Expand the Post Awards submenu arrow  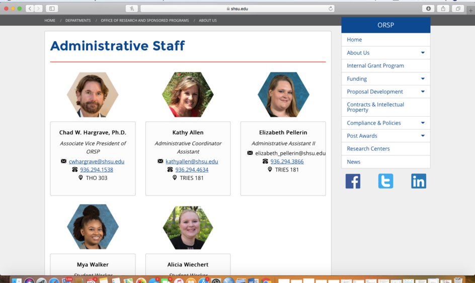(x=423, y=136)
